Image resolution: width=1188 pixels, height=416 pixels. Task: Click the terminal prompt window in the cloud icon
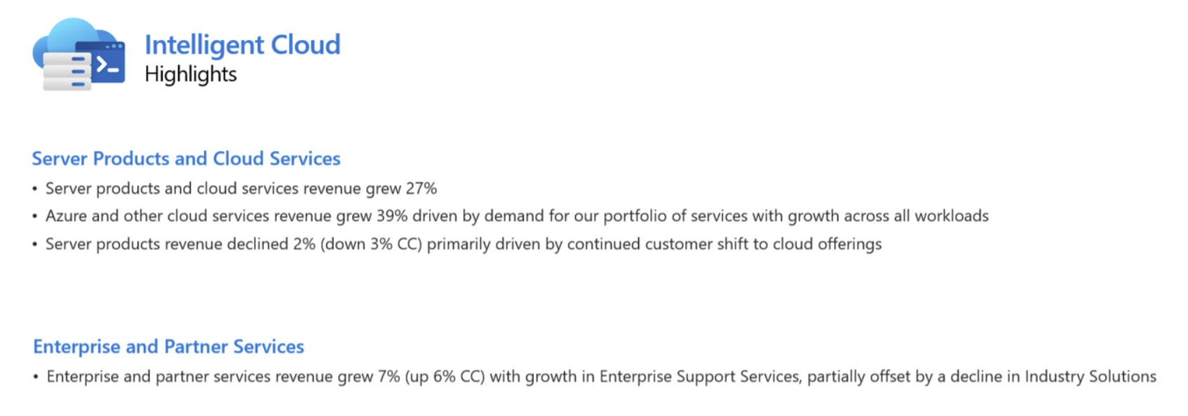point(101,62)
